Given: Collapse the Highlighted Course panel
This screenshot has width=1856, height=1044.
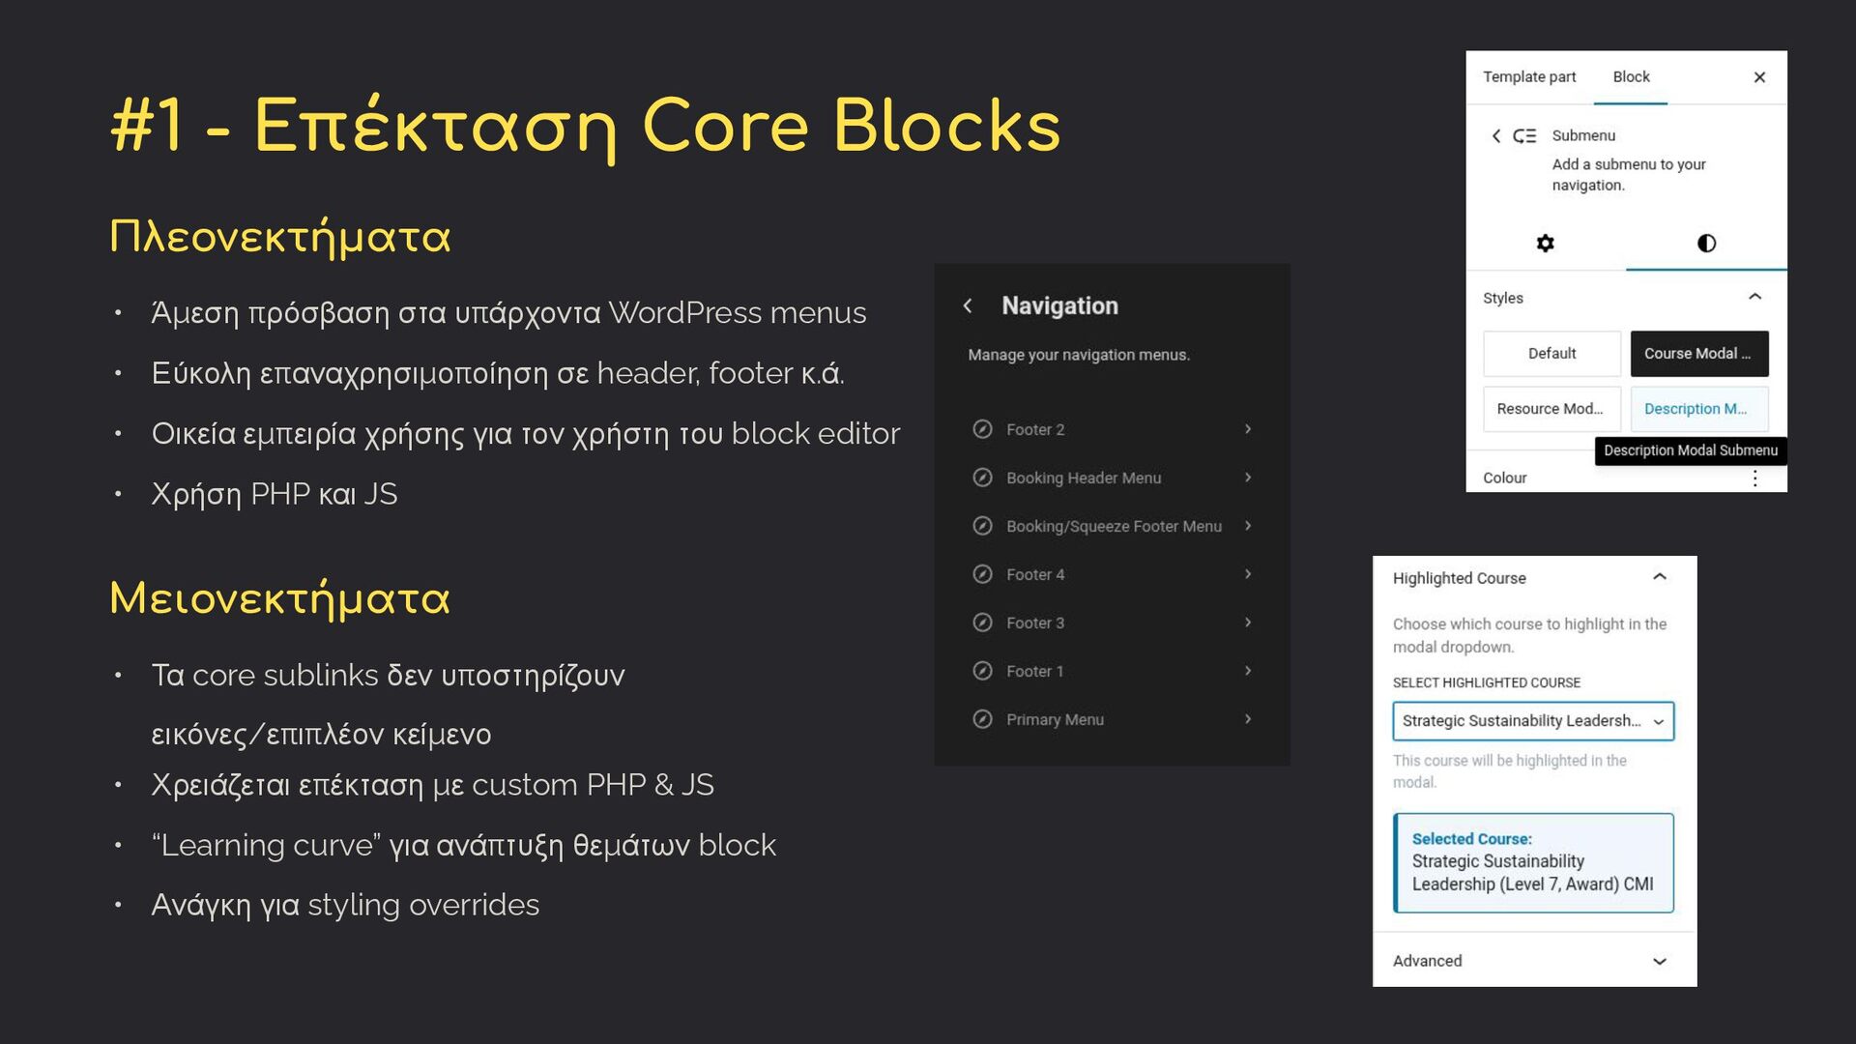Looking at the screenshot, I should coord(1659,577).
